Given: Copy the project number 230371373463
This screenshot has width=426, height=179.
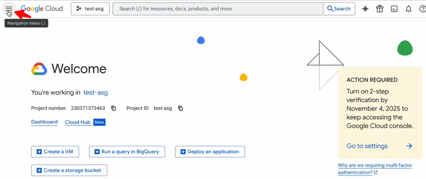Looking at the screenshot, I should pos(114,108).
